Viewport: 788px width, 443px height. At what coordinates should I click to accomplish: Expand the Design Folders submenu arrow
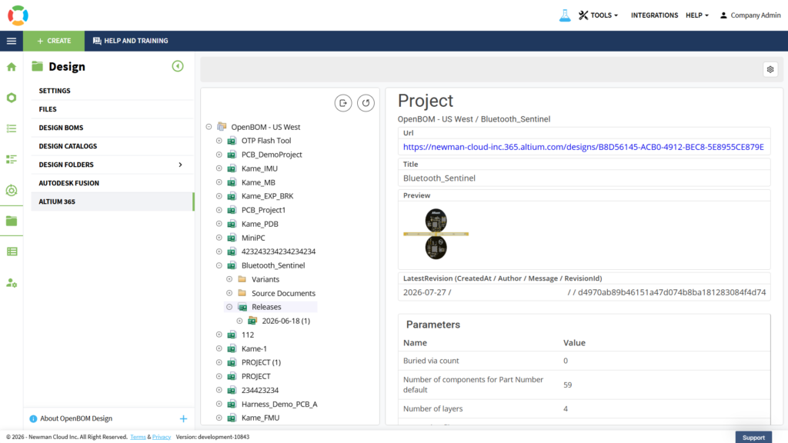(x=180, y=165)
